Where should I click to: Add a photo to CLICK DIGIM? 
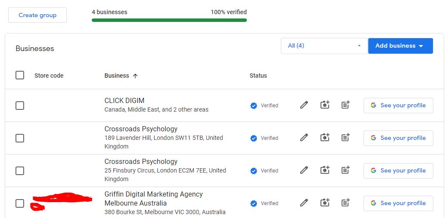(325, 105)
